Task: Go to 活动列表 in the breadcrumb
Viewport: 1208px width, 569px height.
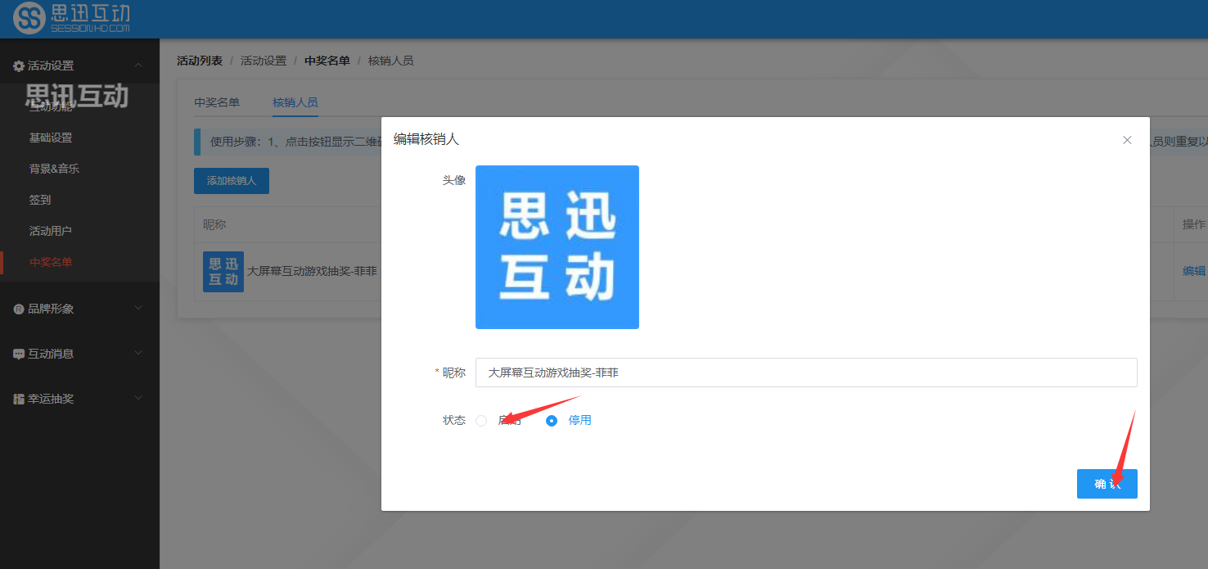Action: [x=200, y=61]
